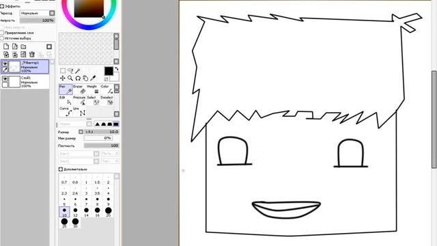Select brush size preset 5
Viewport: 437px width, 246px height.
(x=64, y=202)
